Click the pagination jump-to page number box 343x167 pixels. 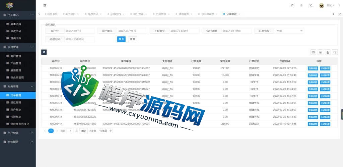70,131
